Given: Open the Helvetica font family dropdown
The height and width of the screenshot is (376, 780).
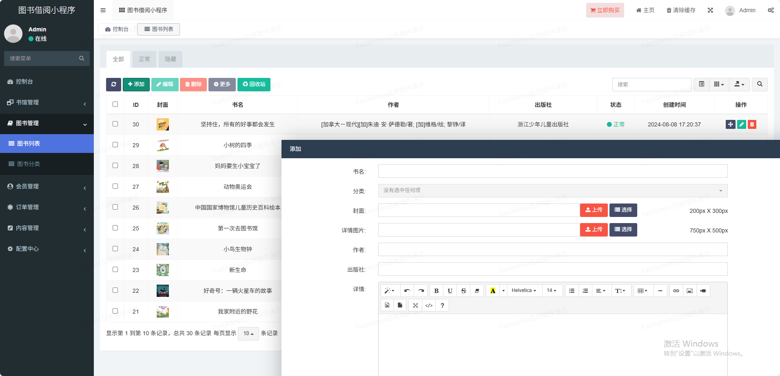Looking at the screenshot, I should point(523,291).
